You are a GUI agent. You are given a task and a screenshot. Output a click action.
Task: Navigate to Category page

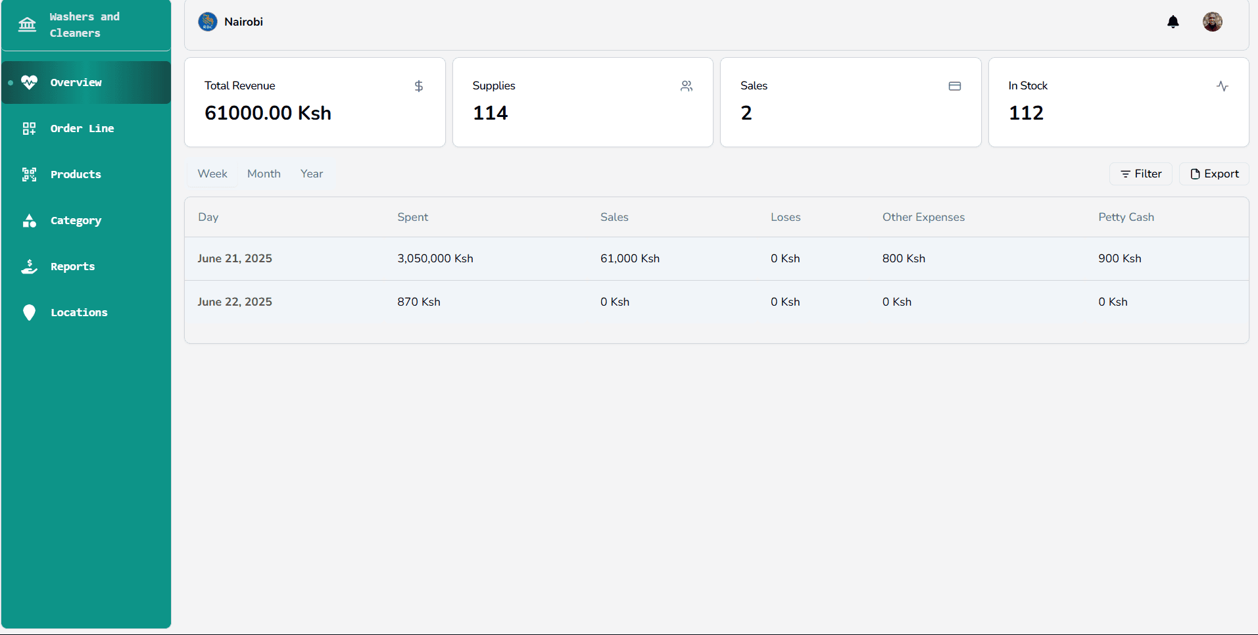point(86,220)
